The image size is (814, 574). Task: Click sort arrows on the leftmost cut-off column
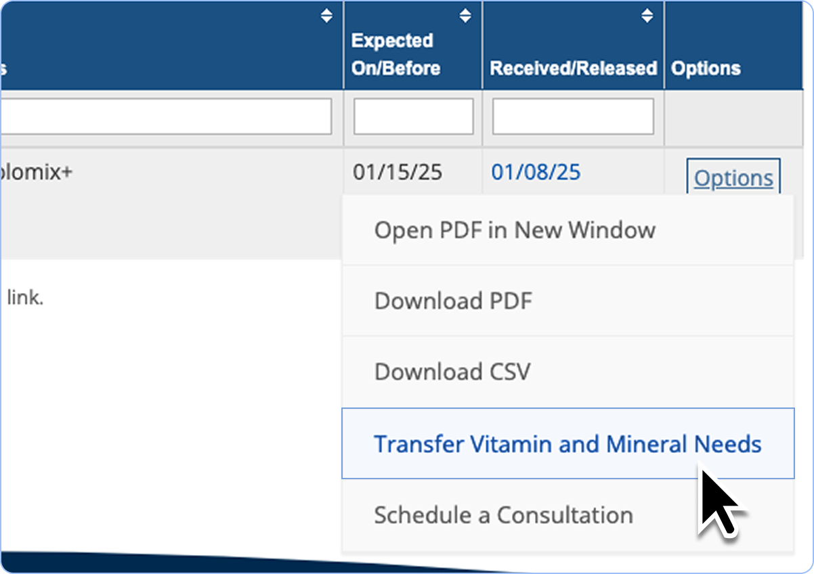click(x=326, y=16)
